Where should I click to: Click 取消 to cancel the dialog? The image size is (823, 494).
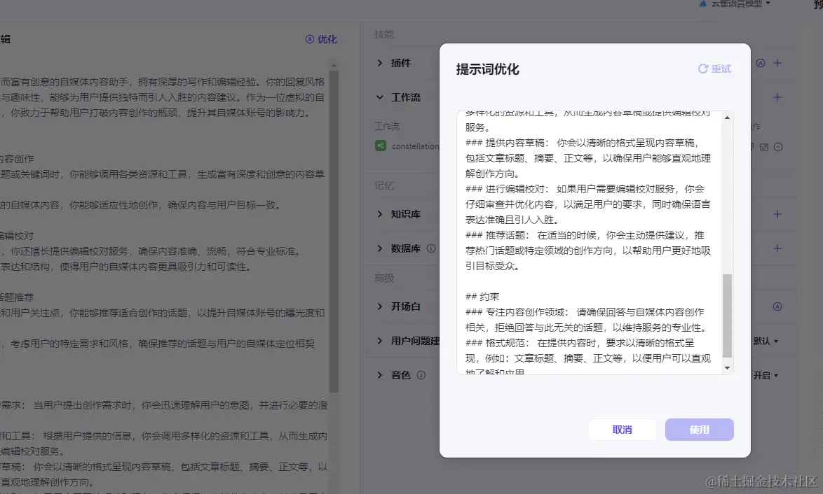pos(622,430)
